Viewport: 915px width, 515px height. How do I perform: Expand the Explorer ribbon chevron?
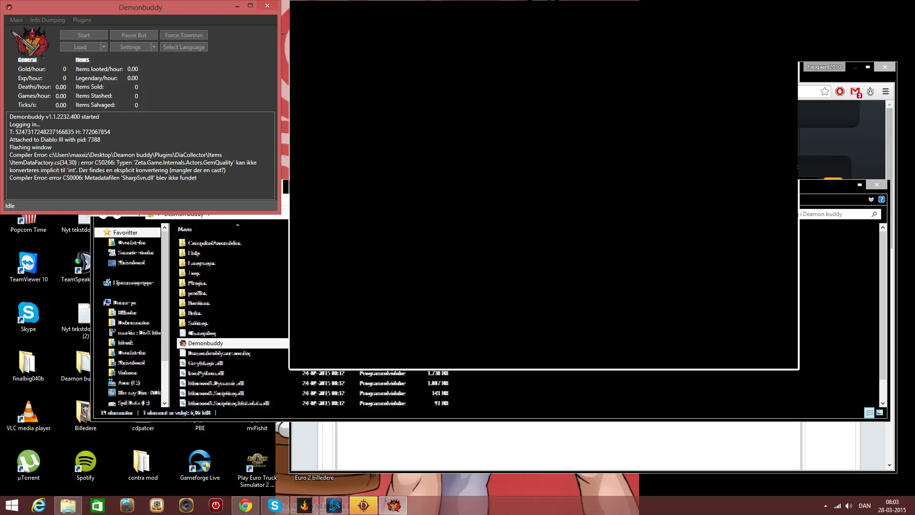coord(871,199)
